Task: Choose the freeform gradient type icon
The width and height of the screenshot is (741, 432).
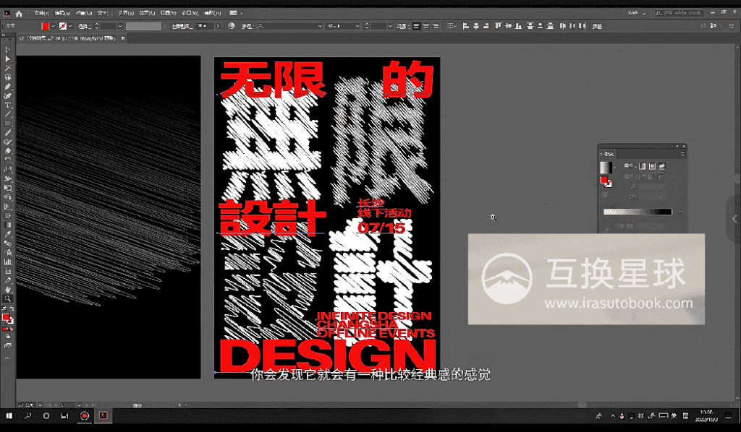Action: (x=662, y=165)
